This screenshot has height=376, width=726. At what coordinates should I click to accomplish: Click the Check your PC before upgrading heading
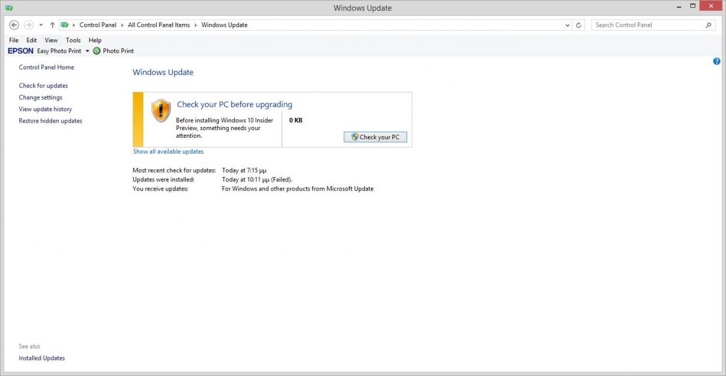pyautogui.click(x=235, y=105)
